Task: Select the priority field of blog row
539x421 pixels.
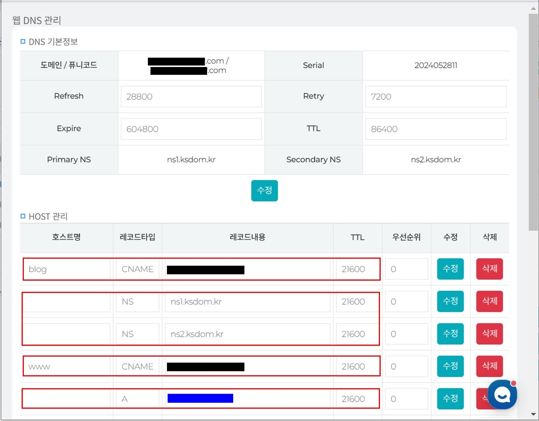Action: (406, 269)
